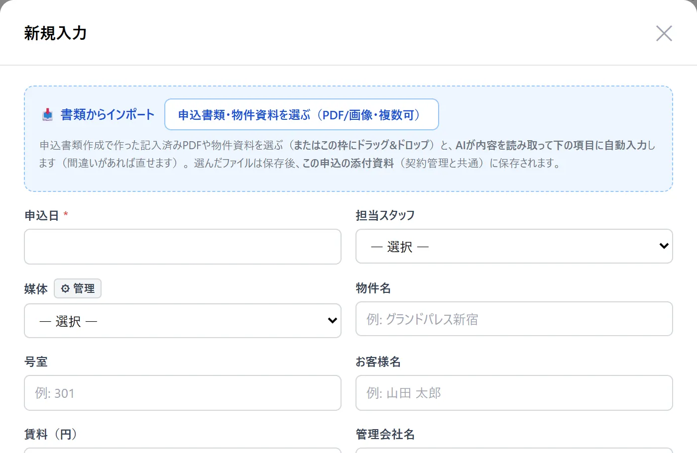The image size is (697, 453).
Task: Click the 賃料（円） label
Action: [51, 434]
